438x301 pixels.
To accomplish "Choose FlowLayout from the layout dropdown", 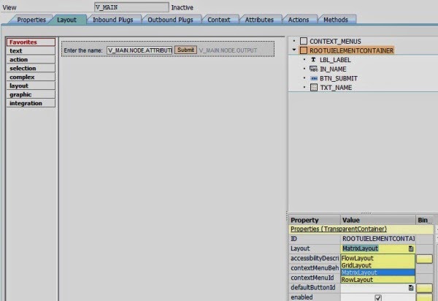I will click(x=358, y=258).
